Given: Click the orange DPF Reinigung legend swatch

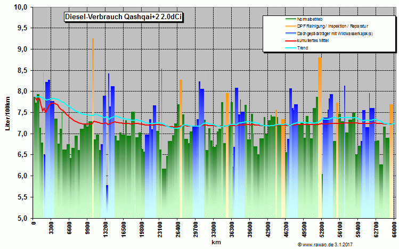Looking at the screenshot, I should point(291,26).
